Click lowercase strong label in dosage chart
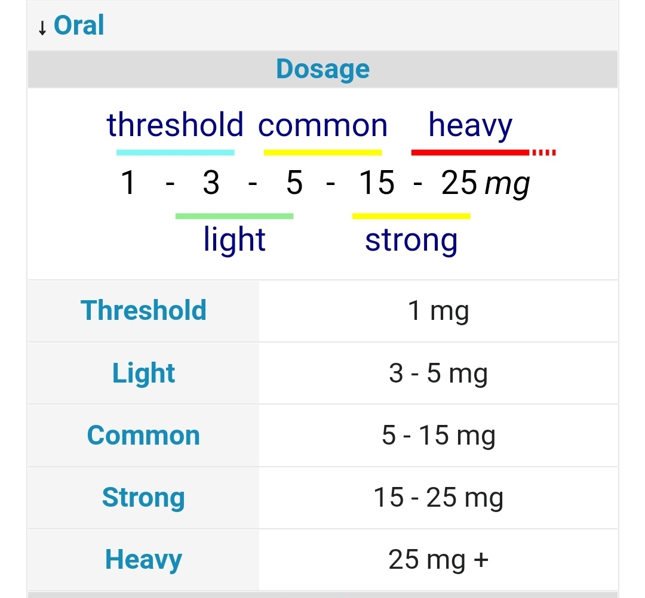The width and height of the screenshot is (645, 598). tap(411, 240)
